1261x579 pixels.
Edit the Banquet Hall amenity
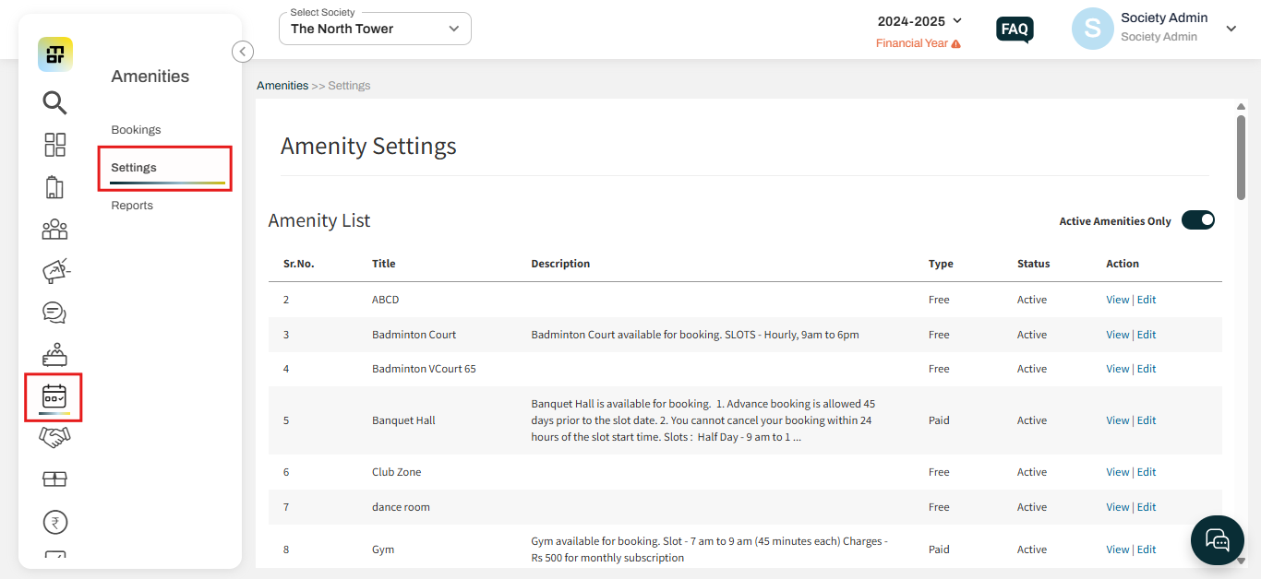[1147, 420]
